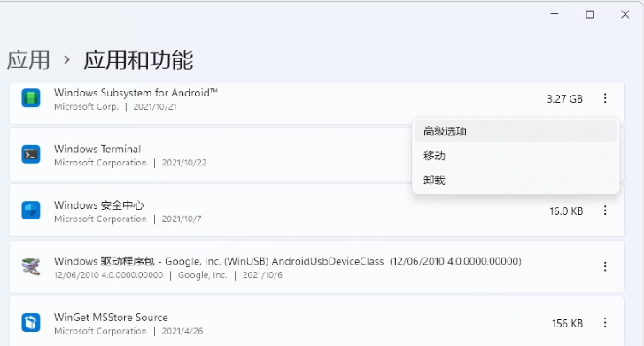Click the 2021/4/26 install date
This screenshot has width=644, height=346.
click(x=182, y=331)
